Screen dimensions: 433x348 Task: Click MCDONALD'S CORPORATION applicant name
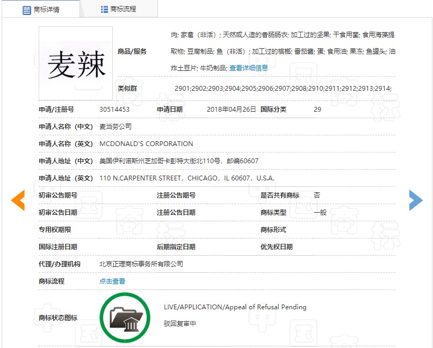(x=146, y=144)
